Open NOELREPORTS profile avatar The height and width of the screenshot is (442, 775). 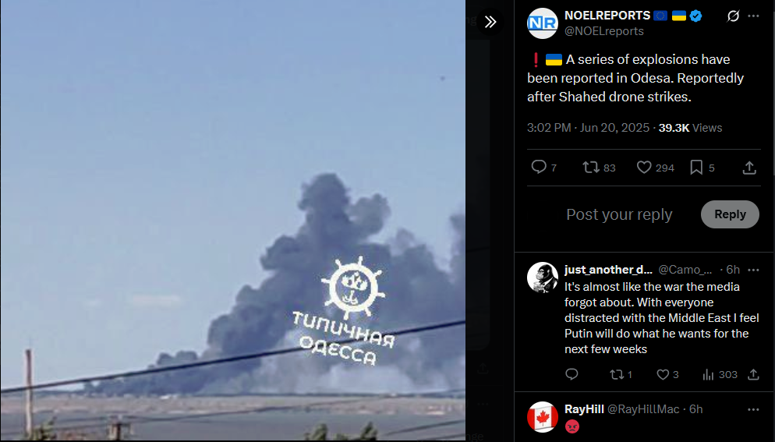click(542, 23)
